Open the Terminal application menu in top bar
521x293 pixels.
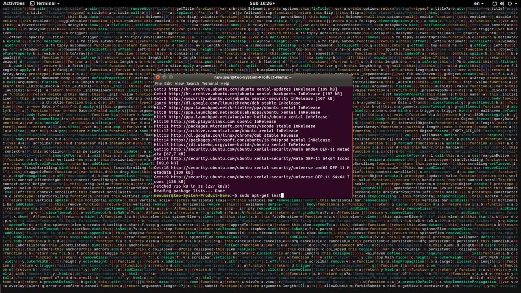[45, 3]
